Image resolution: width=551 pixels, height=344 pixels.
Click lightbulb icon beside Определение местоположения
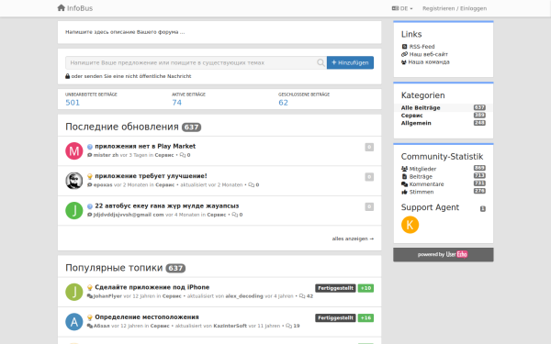(90, 317)
